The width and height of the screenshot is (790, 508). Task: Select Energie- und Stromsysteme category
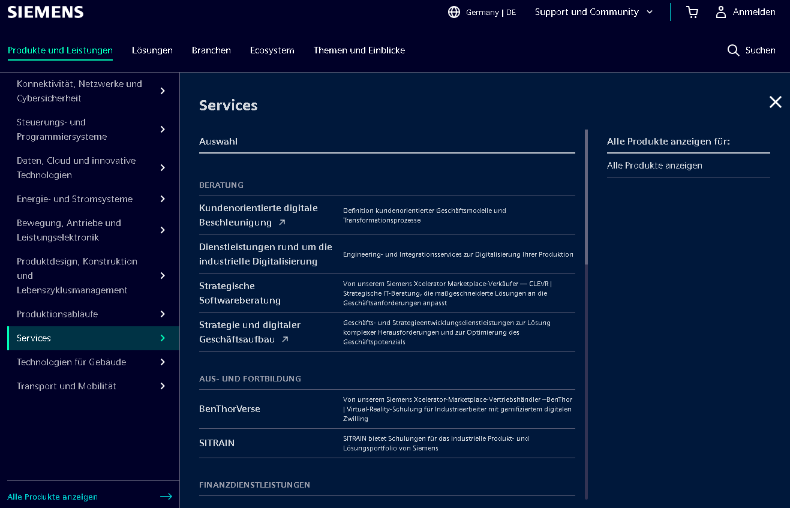click(74, 199)
